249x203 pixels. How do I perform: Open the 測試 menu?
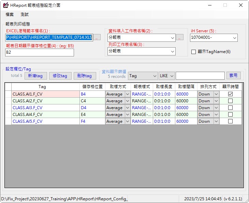click(x=25, y=15)
